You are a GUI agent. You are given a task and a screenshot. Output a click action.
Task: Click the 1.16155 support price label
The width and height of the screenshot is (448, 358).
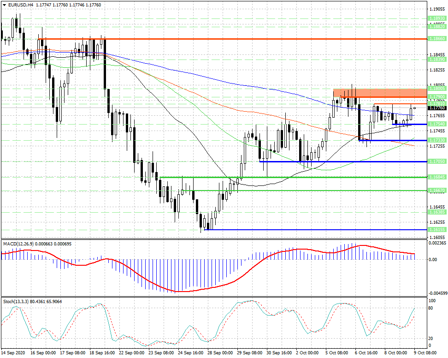[437, 230]
